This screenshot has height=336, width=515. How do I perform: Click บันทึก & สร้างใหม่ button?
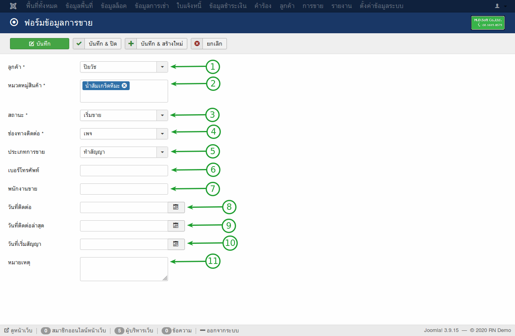tap(156, 44)
